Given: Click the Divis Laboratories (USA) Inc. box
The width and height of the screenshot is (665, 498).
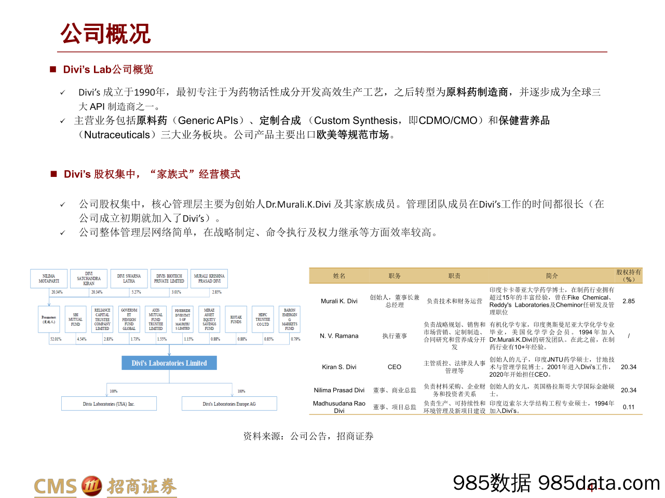Looking at the screenshot, I should click(108, 404).
